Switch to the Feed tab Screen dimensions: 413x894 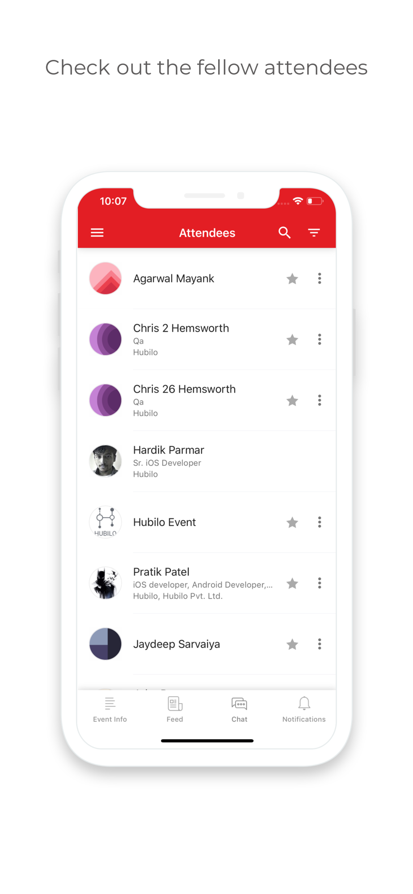[175, 709]
